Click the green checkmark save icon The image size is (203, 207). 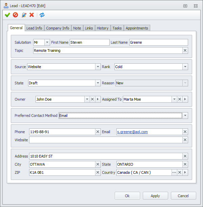click(x=7, y=15)
